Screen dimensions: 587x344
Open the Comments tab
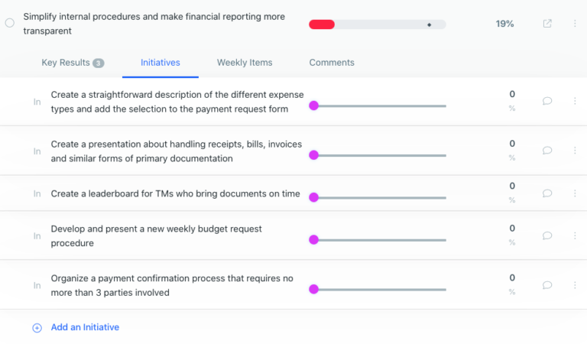click(332, 63)
